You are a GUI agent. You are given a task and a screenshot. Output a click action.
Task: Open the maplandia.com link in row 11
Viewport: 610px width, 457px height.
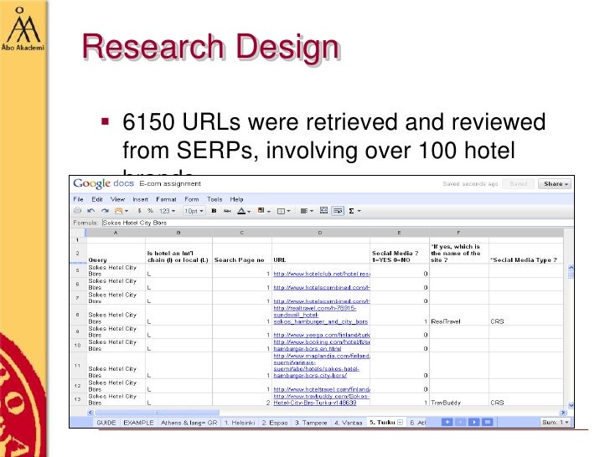pos(322,365)
